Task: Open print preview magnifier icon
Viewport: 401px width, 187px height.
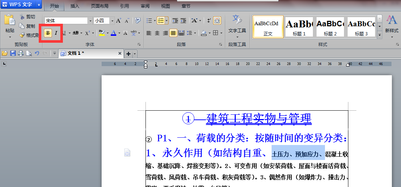Action: pyautogui.click(x=29, y=53)
